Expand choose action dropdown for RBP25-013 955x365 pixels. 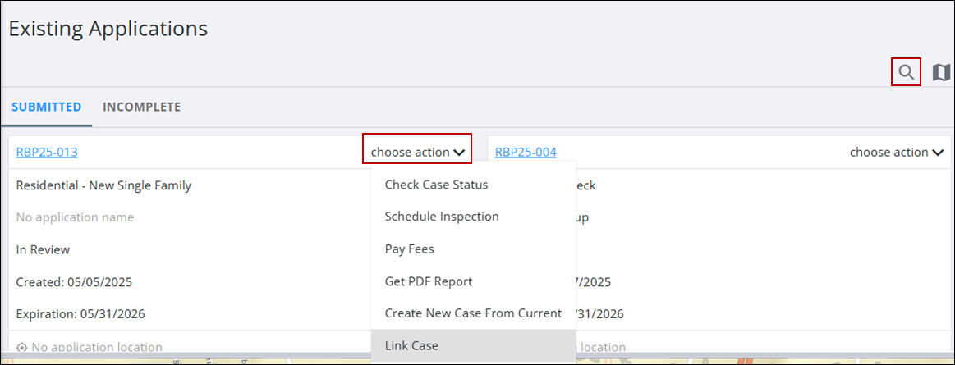(x=418, y=152)
